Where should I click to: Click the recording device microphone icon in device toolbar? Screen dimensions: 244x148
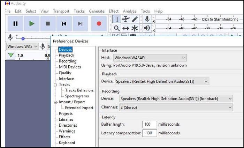[x=43, y=46]
